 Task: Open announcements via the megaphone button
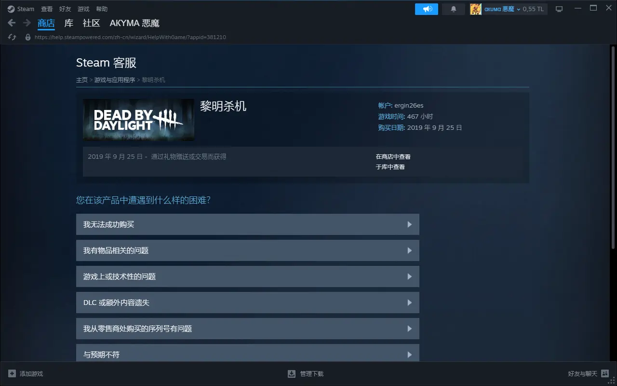point(427,9)
